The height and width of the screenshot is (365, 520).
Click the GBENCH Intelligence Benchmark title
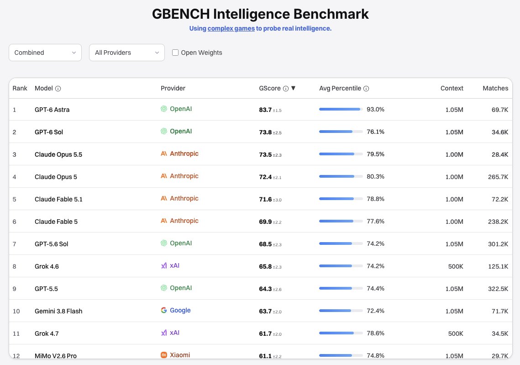tap(260, 14)
